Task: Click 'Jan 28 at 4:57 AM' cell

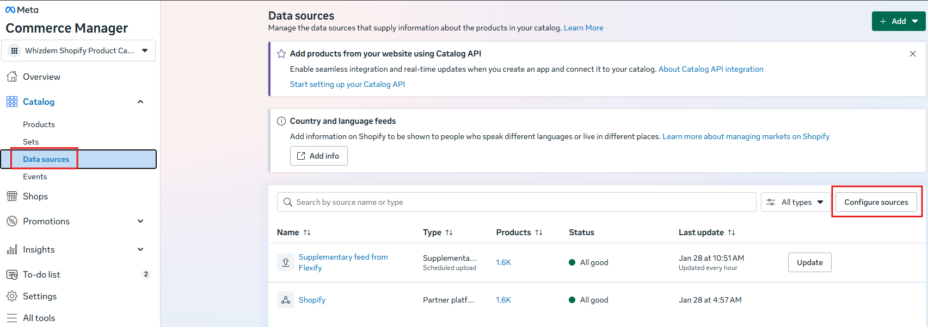Action: (x=710, y=300)
